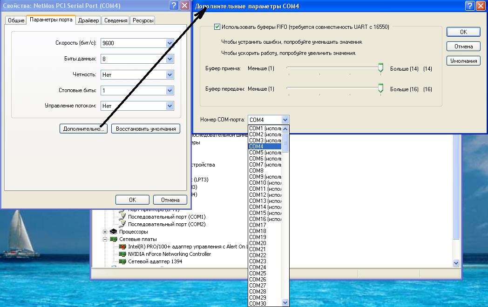This screenshot has width=488, height=307.
Task: Click OK in the COM4 advanced settings dialog
Action: pyautogui.click(x=463, y=32)
